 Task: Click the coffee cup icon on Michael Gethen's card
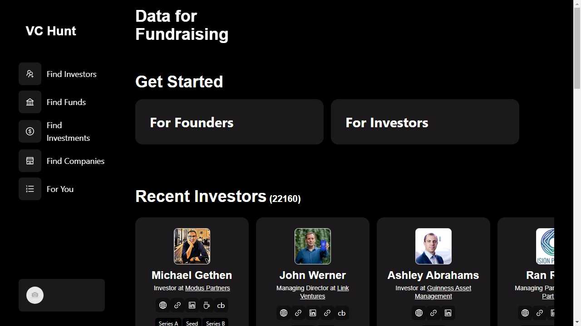207,305
